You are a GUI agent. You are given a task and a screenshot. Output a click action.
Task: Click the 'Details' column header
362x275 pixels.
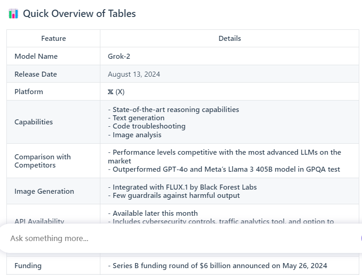230,39
